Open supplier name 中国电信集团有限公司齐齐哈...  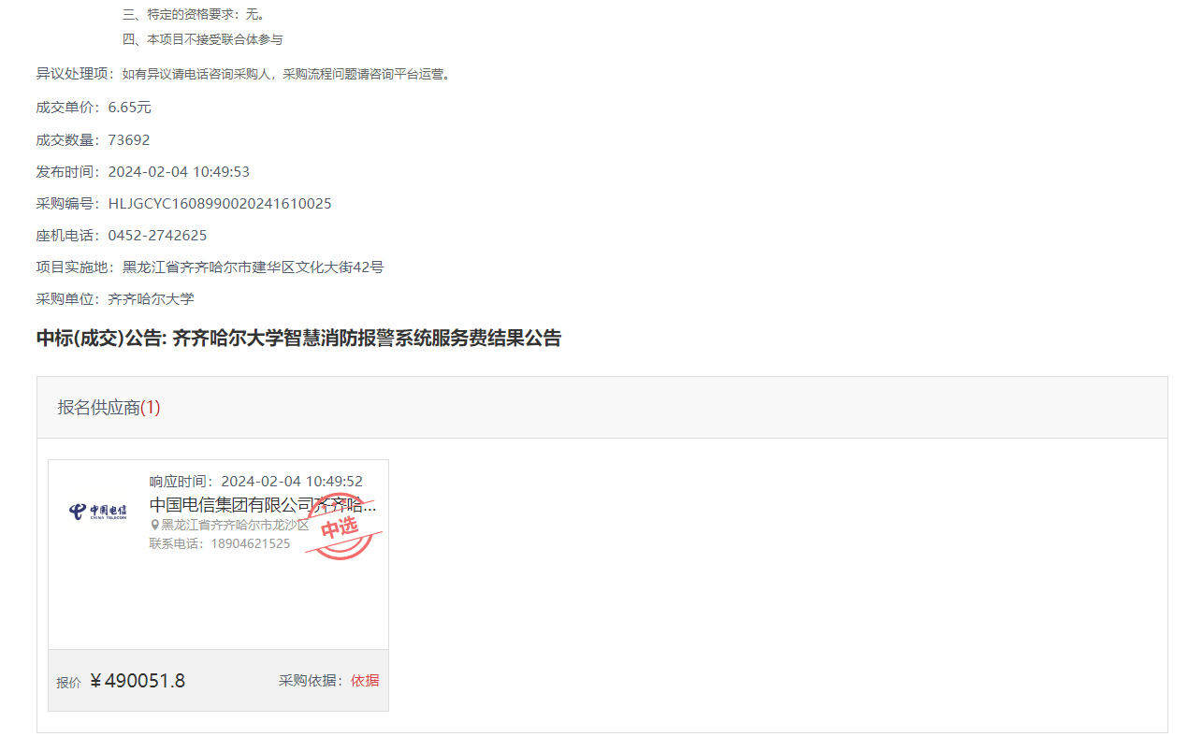(263, 505)
